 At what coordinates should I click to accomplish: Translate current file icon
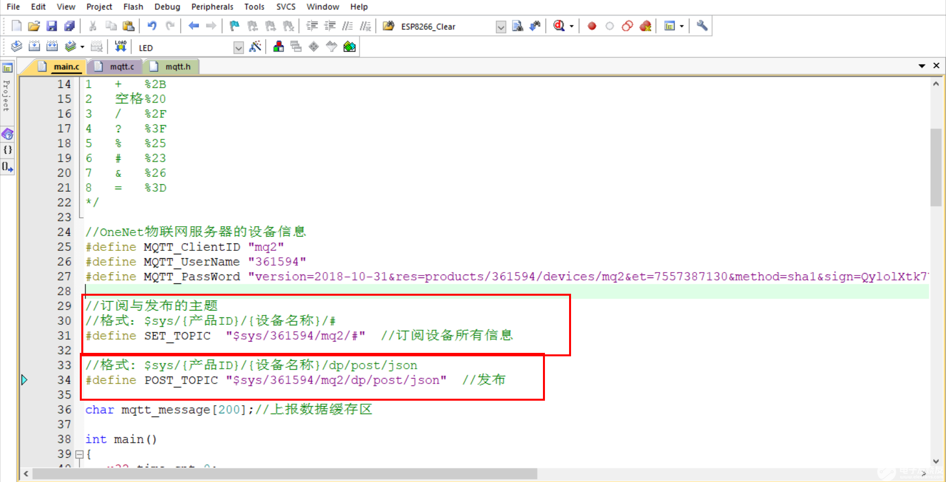click(16, 47)
